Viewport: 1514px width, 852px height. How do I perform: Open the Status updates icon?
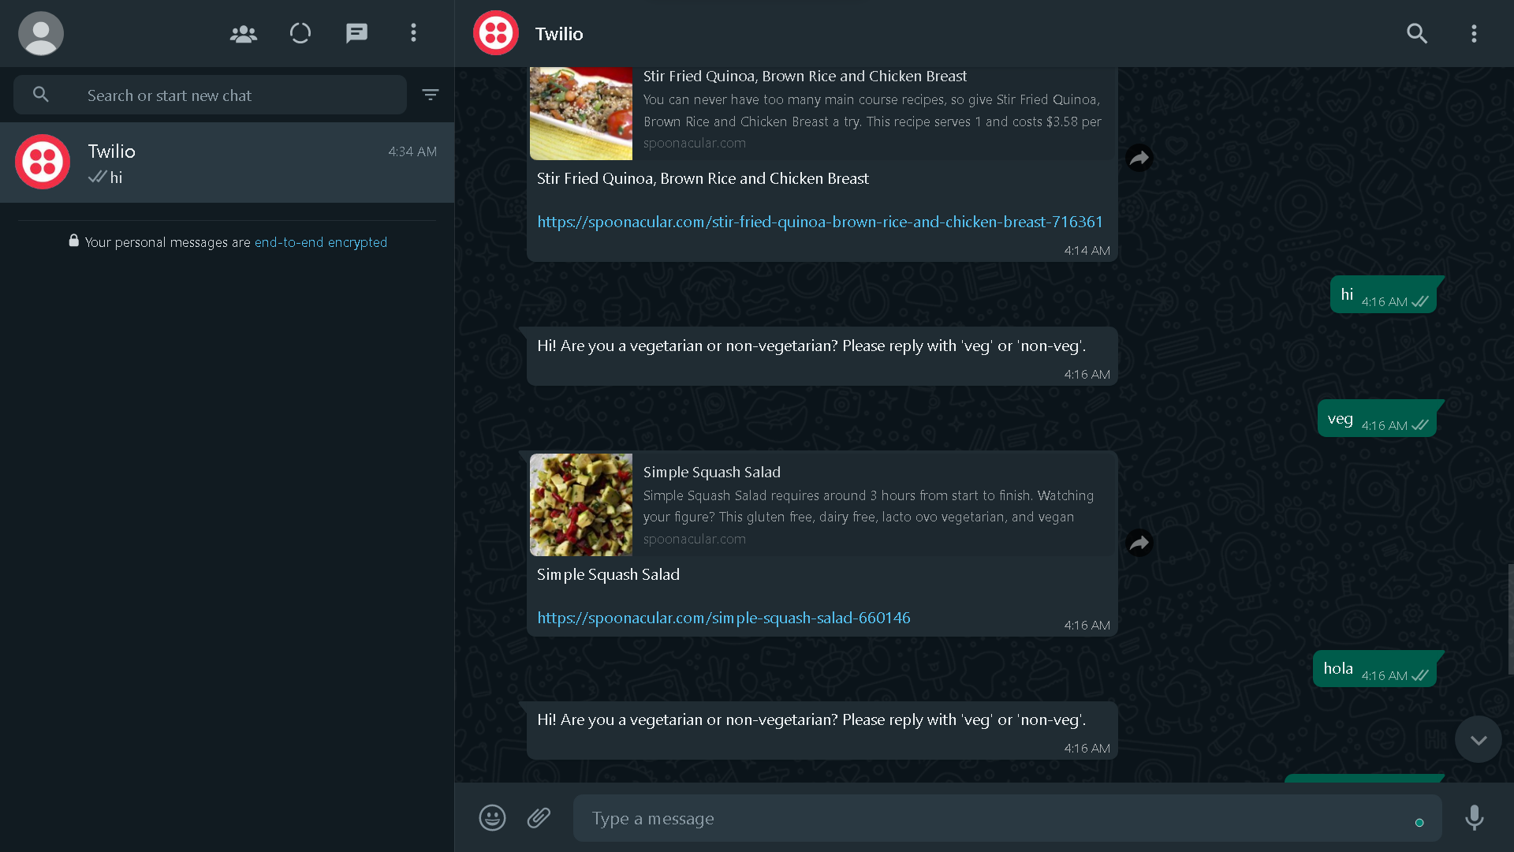tap(300, 33)
